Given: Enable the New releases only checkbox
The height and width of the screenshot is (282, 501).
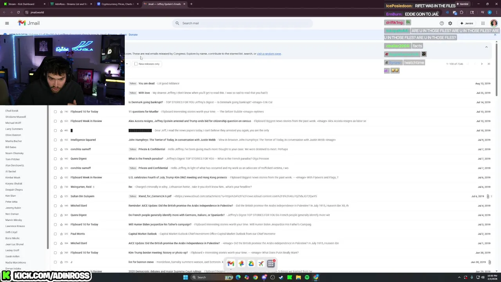Looking at the screenshot, I should pyautogui.click(x=136, y=64).
